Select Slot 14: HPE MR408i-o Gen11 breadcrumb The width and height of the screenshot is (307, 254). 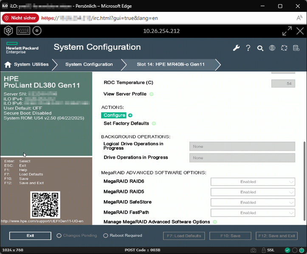click(171, 64)
